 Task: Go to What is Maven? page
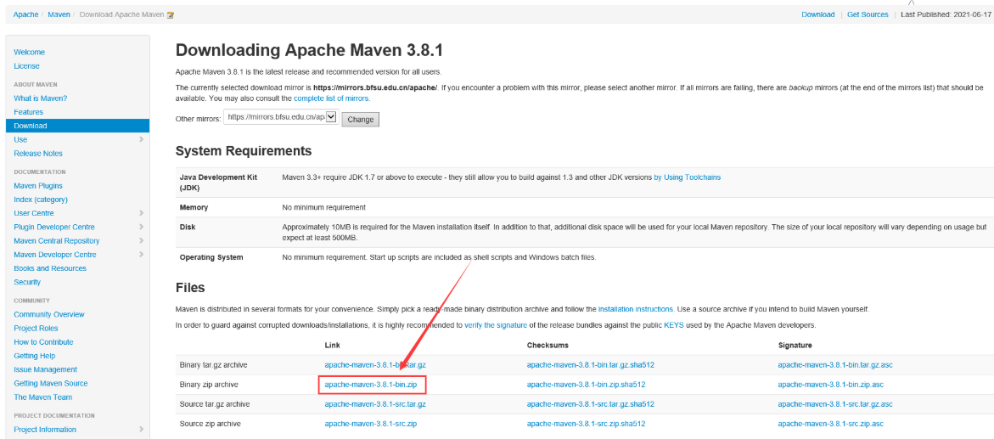click(41, 98)
